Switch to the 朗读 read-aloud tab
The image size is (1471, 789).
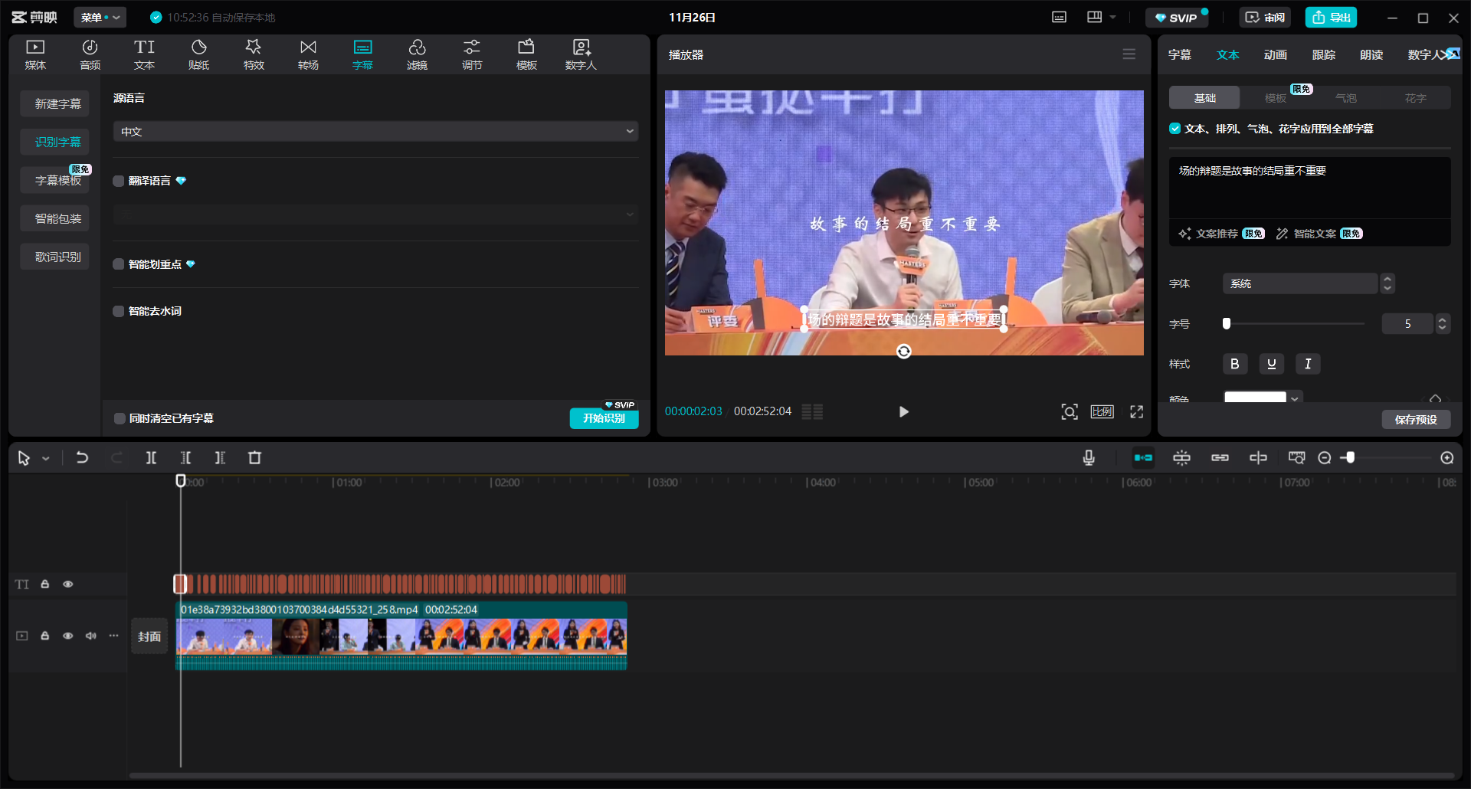[1371, 54]
